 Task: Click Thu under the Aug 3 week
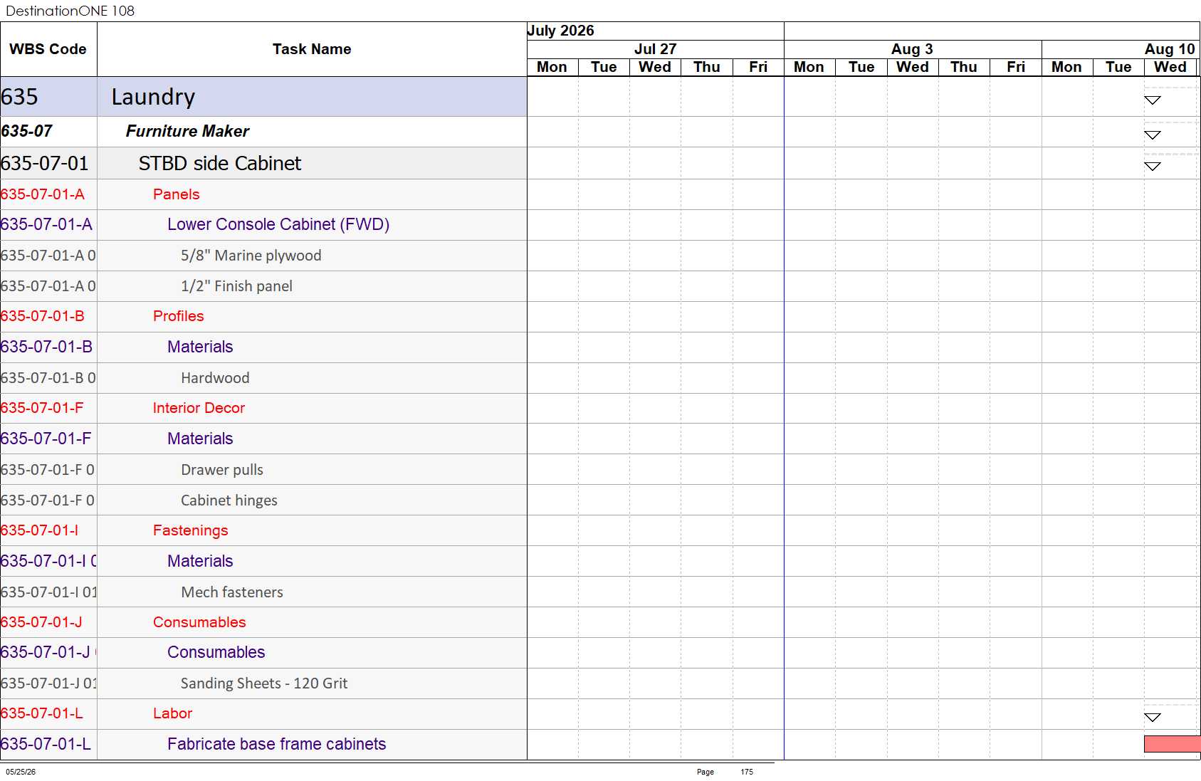click(964, 67)
